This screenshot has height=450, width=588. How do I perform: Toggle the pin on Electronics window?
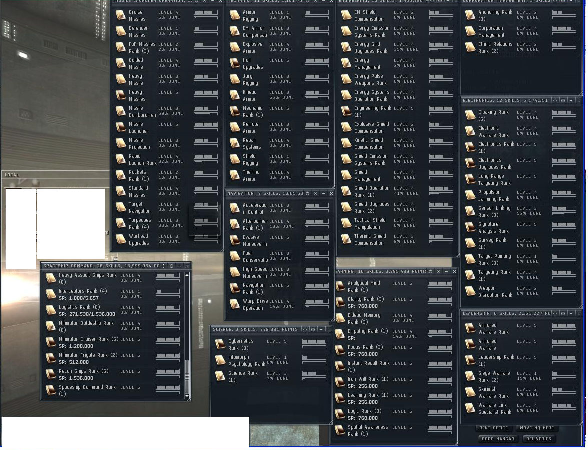(x=563, y=101)
